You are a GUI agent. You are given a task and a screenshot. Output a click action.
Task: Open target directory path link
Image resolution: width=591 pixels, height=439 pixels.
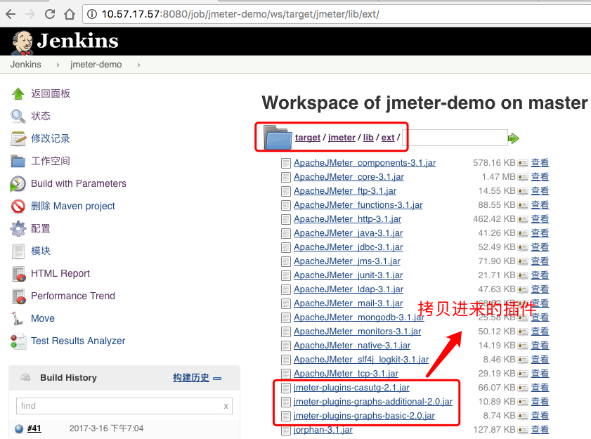pyautogui.click(x=308, y=138)
